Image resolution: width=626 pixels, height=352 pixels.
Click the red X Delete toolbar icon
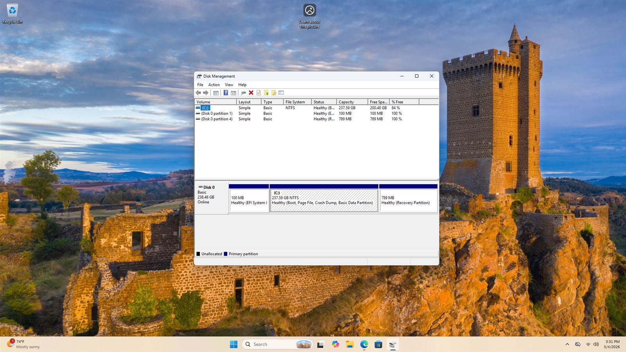[251, 93]
